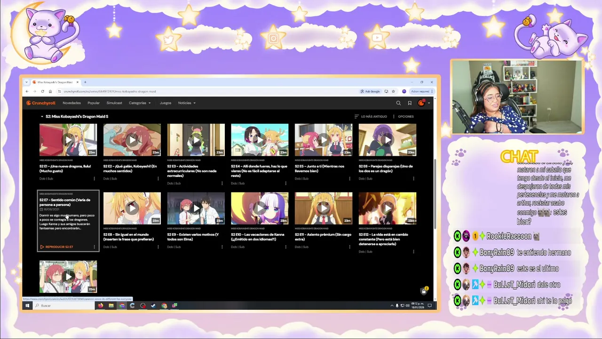The height and width of the screenshot is (339, 602).
Task: Open Windows notification center
Action: coord(429,306)
